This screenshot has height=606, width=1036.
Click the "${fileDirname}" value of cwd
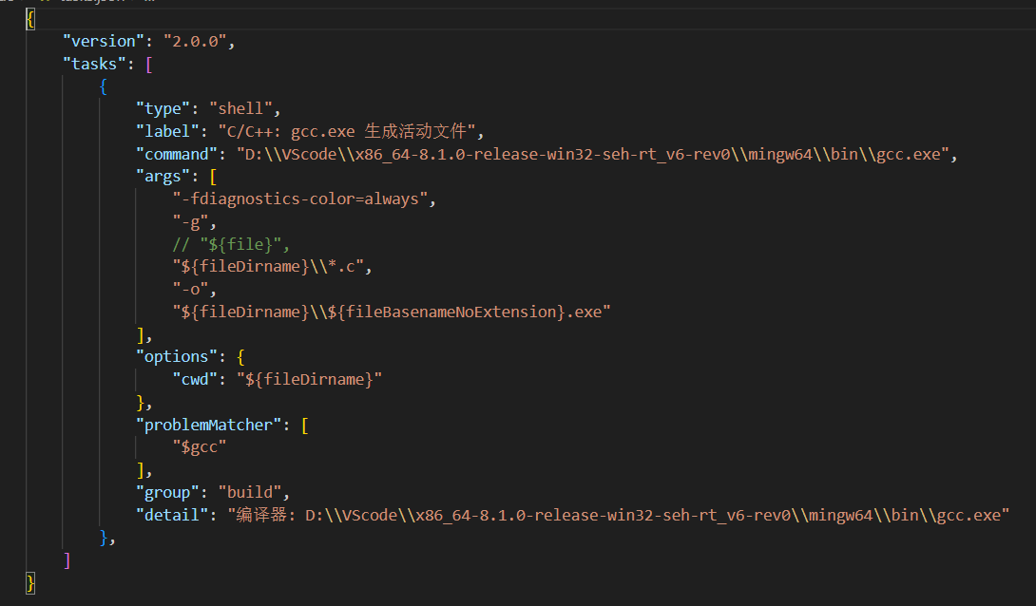point(309,380)
